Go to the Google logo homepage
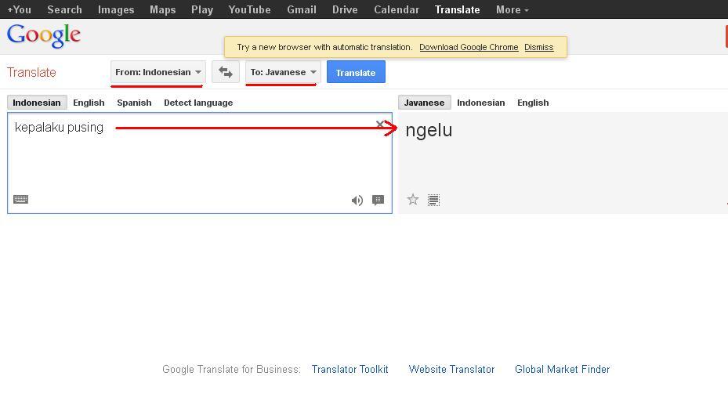728x405 pixels. [44, 36]
